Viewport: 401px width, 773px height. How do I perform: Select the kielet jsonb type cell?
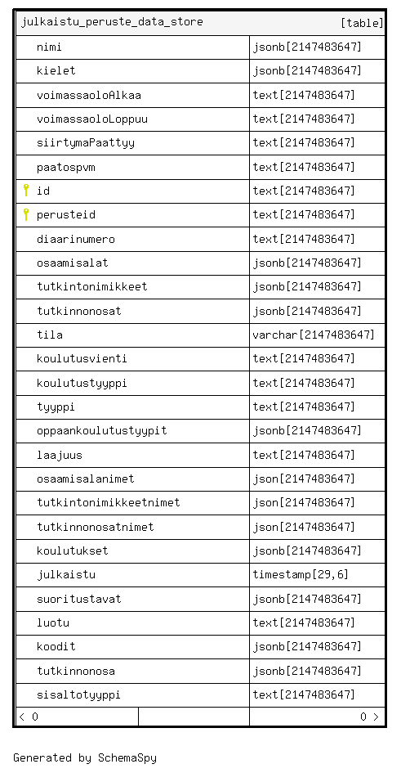click(x=317, y=71)
